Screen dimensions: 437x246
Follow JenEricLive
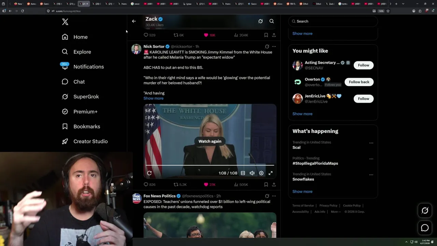pos(364,99)
